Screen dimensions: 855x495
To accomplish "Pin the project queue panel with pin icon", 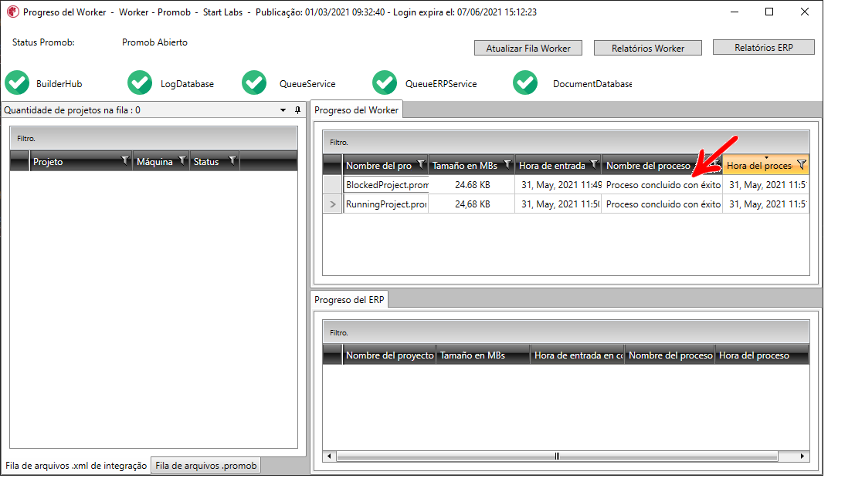I will click(x=297, y=110).
